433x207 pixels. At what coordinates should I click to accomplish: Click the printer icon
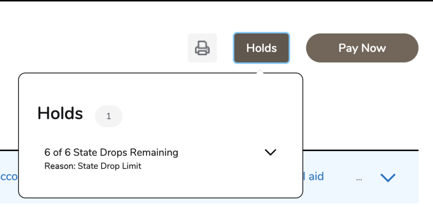click(202, 48)
